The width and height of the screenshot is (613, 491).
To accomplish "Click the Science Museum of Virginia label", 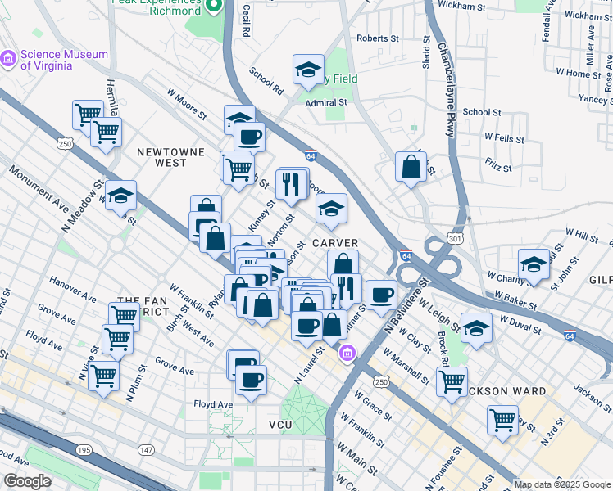I will tap(64, 60).
